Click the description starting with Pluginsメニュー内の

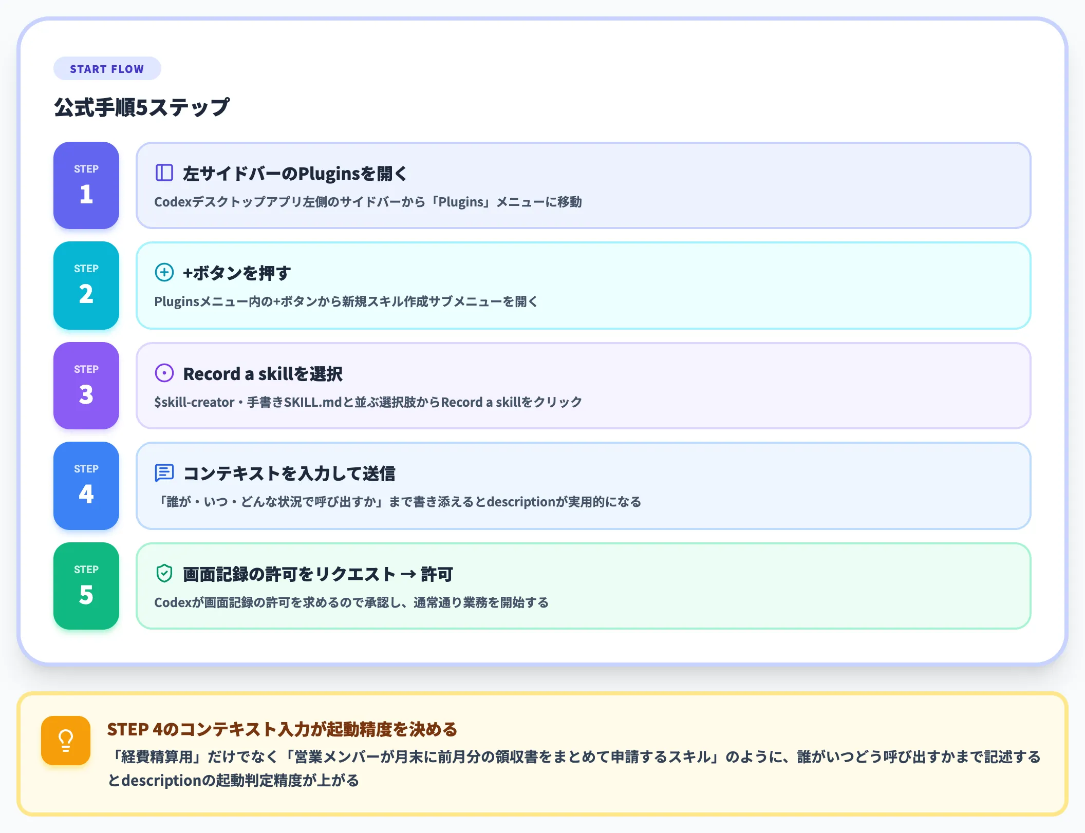[x=346, y=301]
